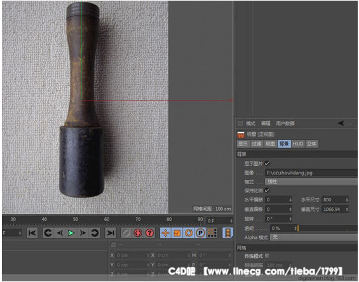Toggle rotation keyframe recording icon
Screen dimensions: 359x282
pos(189,233)
